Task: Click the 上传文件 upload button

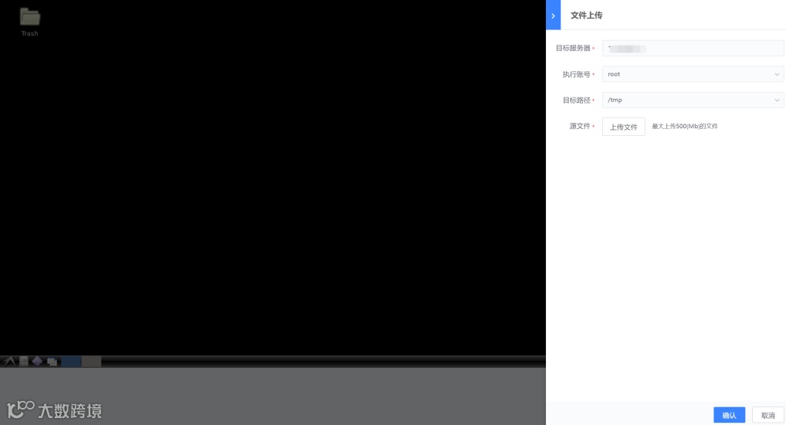Action: click(624, 127)
